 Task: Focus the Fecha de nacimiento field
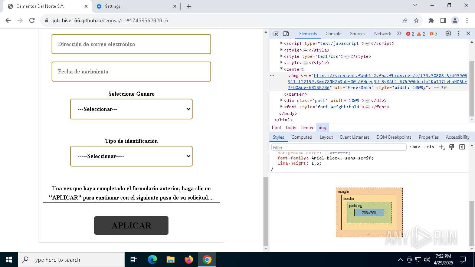131,72
